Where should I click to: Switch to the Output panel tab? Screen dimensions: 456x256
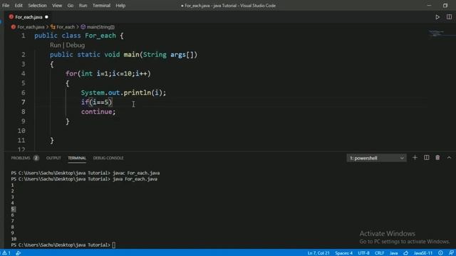pyautogui.click(x=53, y=158)
